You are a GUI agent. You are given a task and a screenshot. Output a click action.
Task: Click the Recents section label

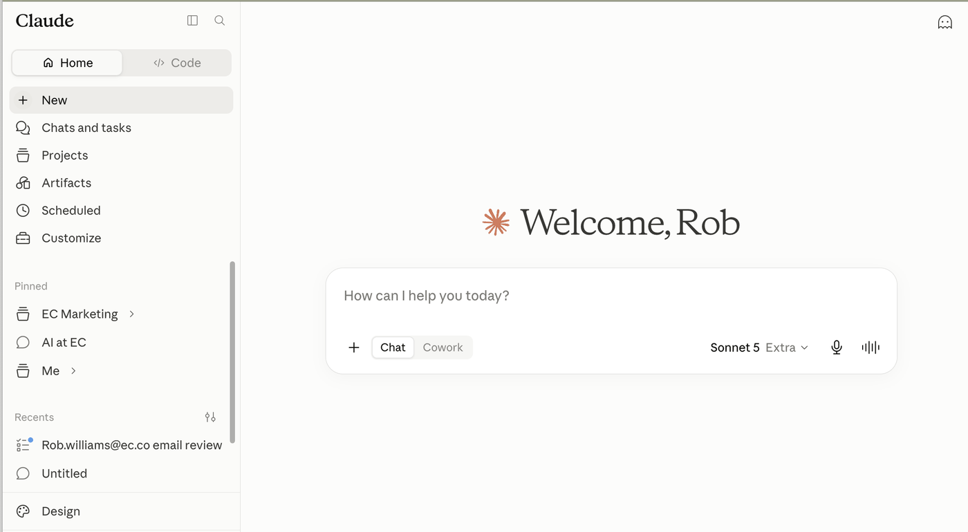click(x=34, y=417)
